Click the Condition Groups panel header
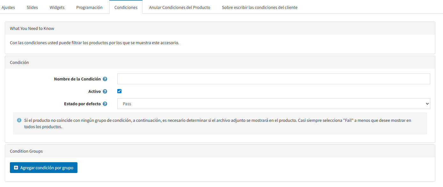Viewport: 443px width, 187px height. [x=26, y=151]
